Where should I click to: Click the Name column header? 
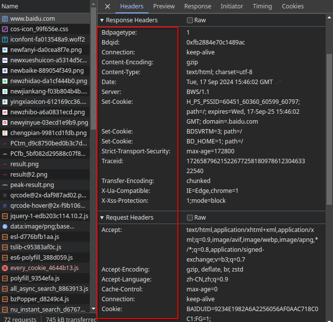tap(45, 6)
